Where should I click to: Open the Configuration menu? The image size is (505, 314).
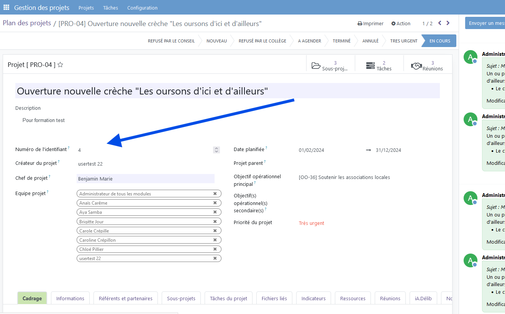[x=142, y=8]
